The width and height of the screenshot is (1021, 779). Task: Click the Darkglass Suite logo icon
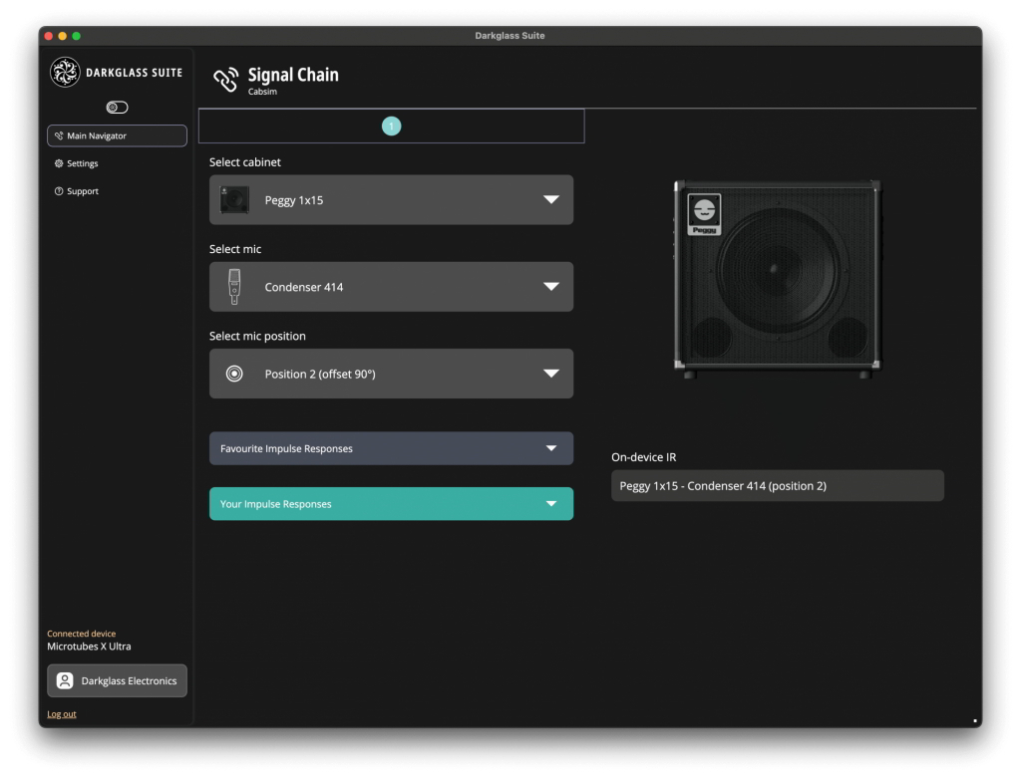point(65,73)
